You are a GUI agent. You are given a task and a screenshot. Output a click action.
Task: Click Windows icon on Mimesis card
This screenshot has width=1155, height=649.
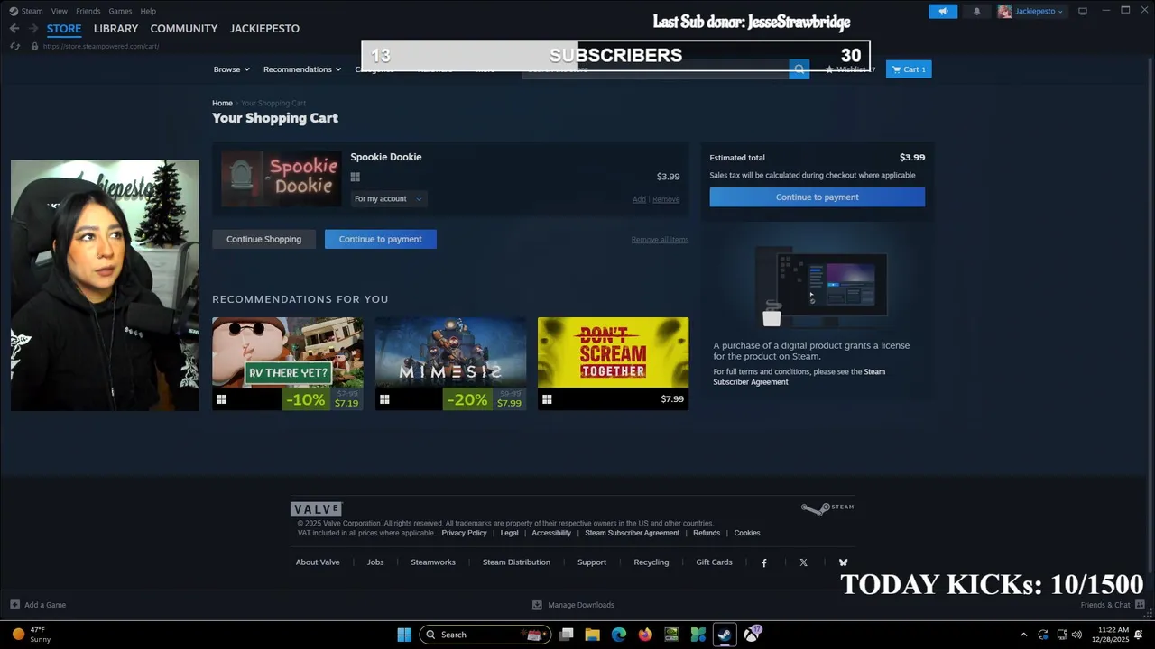click(384, 399)
